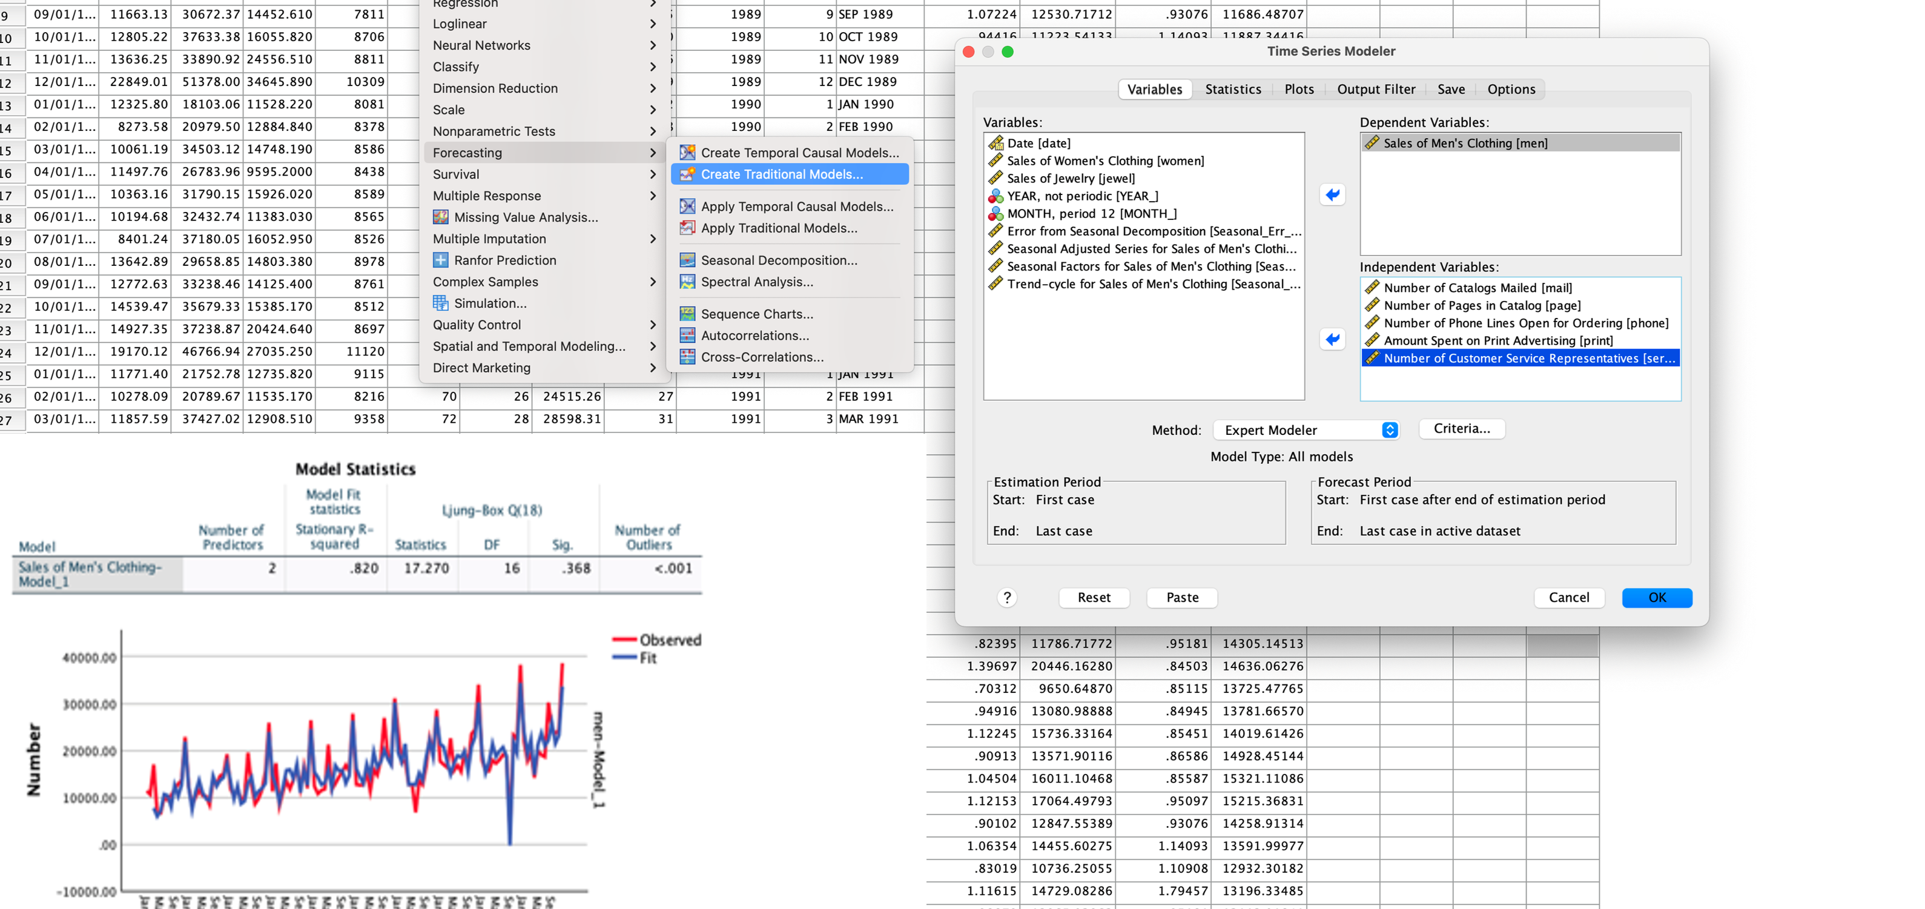
Task: Select Sales of Men's Clothing [men] dependent variable
Action: pyautogui.click(x=1520, y=143)
